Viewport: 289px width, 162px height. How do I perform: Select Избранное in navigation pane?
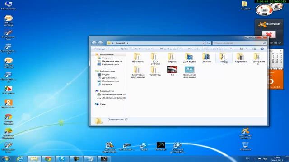(107, 54)
